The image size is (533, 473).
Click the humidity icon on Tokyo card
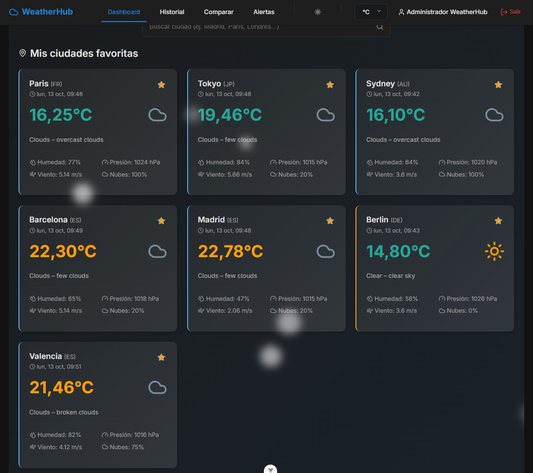pyautogui.click(x=201, y=162)
